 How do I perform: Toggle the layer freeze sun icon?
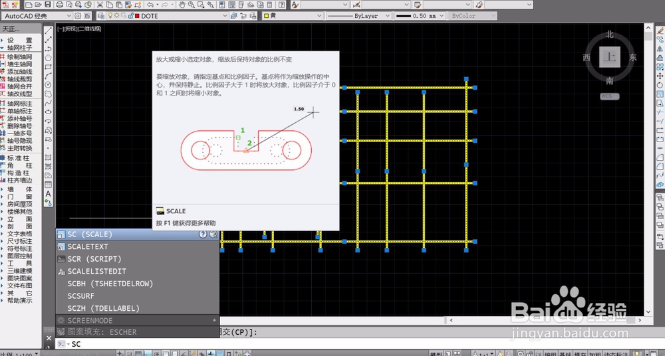coord(116,16)
